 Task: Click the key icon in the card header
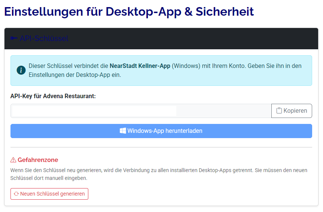(x=14, y=38)
